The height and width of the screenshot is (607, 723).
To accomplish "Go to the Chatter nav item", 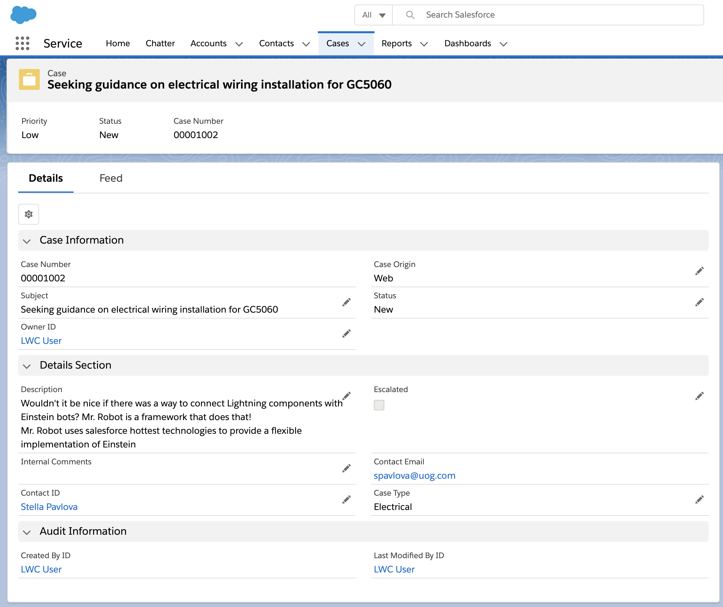I will coord(160,43).
